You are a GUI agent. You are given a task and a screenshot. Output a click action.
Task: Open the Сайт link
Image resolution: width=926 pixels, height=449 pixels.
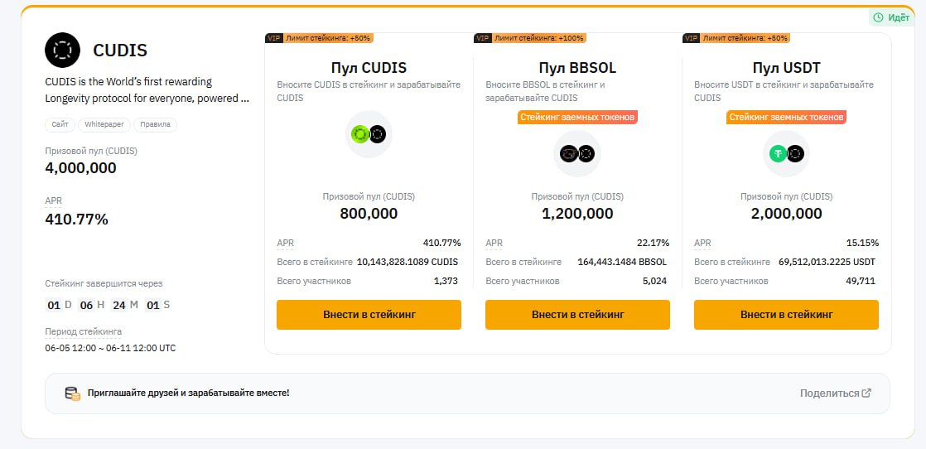click(x=60, y=124)
